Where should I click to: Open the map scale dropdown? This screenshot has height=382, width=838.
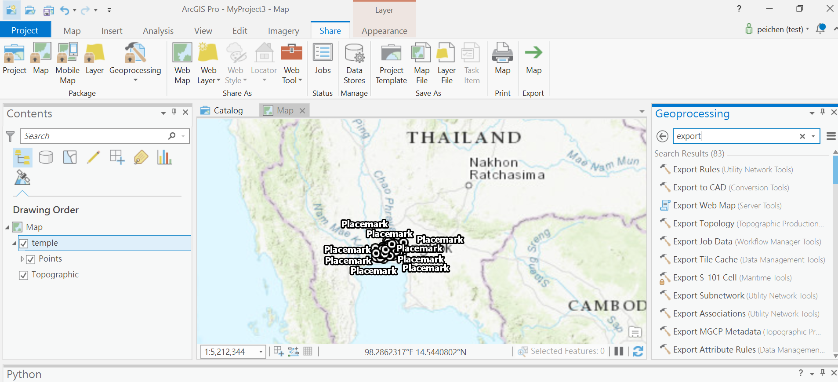click(261, 352)
